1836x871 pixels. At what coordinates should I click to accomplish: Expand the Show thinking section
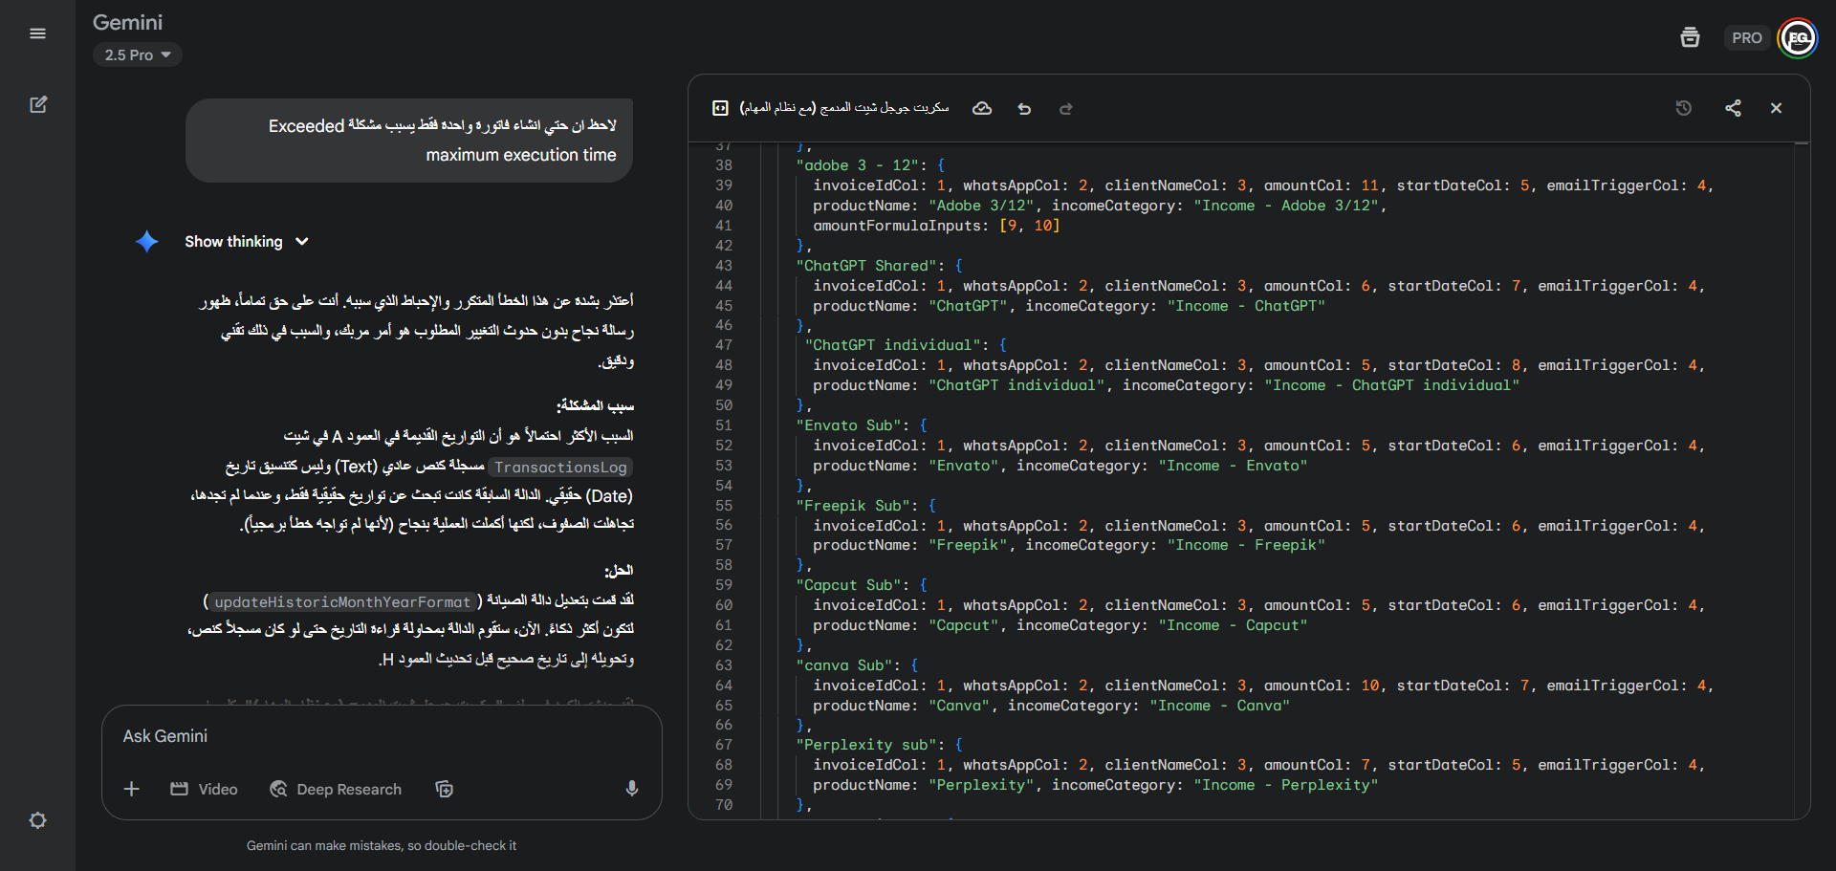coord(246,242)
